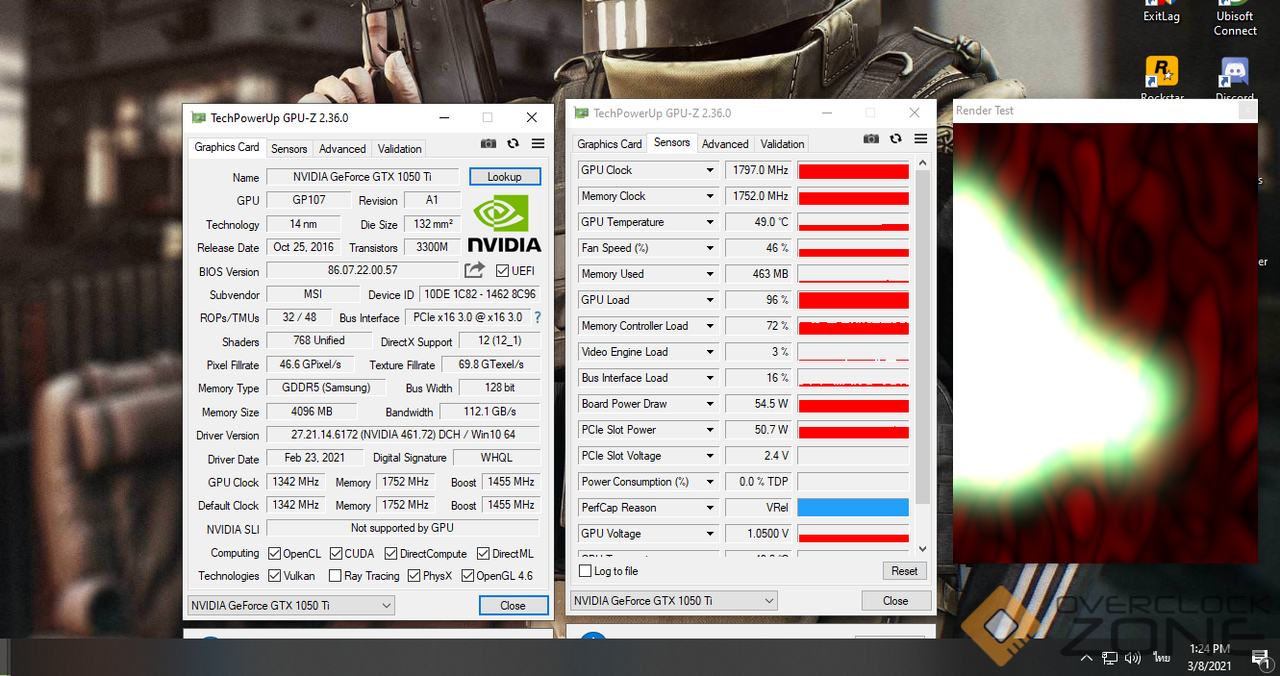Click the refresh icon in Graphics Card window
1280x676 pixels.
(514, 143)
